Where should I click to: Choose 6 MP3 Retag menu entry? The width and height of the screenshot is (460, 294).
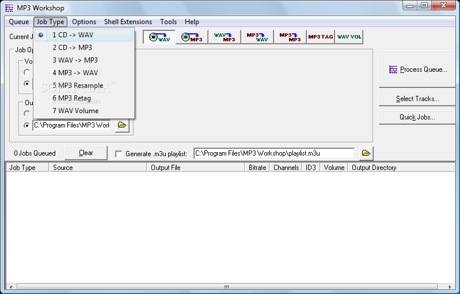(84, 98)
